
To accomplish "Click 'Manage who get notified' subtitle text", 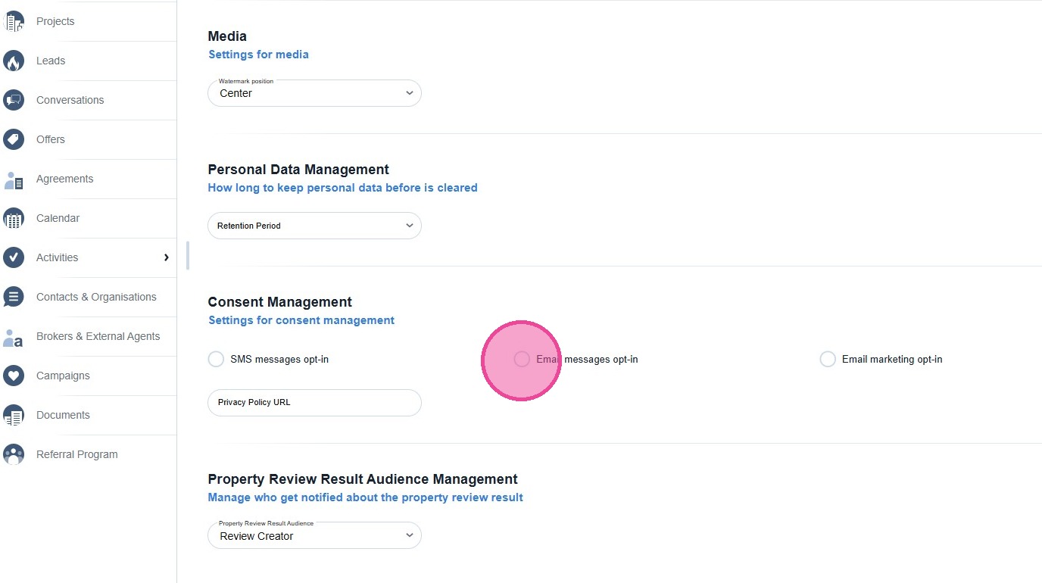I will click(x=366, y=497).
